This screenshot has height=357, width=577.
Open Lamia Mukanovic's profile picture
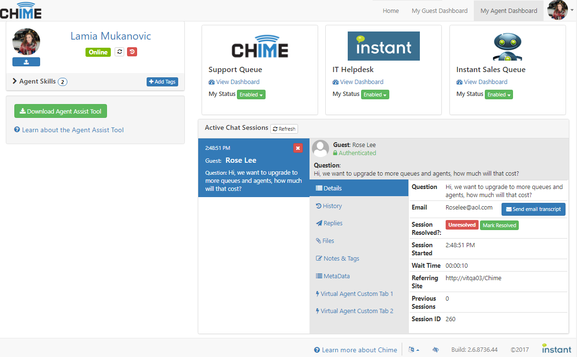coord(26,42)
